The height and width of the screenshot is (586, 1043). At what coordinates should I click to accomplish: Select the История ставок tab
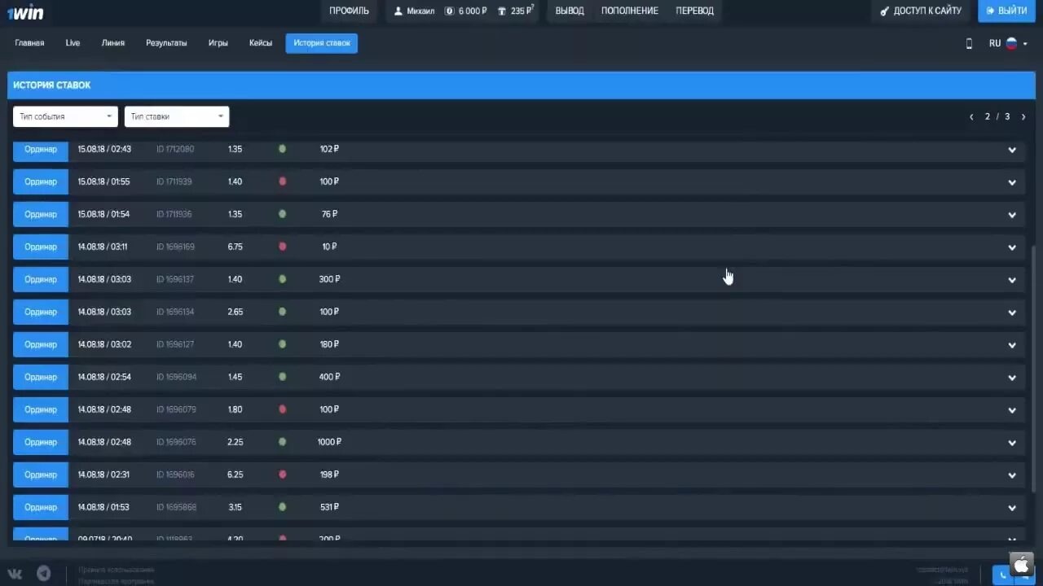pos(322,43)
